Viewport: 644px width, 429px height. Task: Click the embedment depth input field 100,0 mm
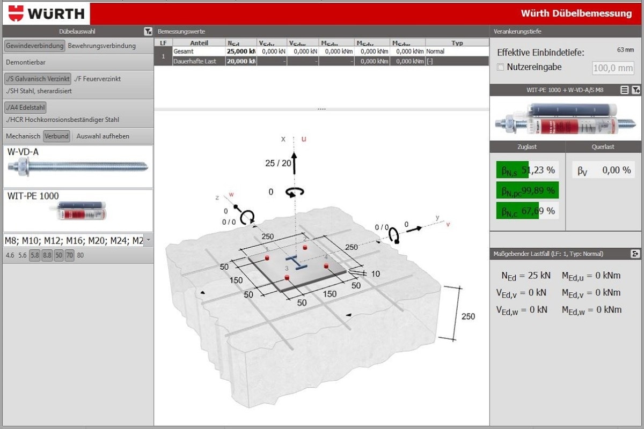pos(613,68)
